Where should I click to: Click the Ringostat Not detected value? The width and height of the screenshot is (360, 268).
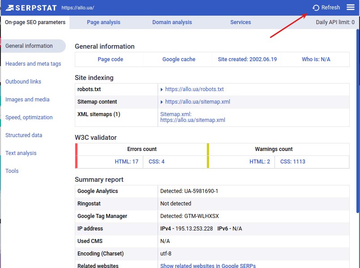pyautogui.click(x=176, y=203)
